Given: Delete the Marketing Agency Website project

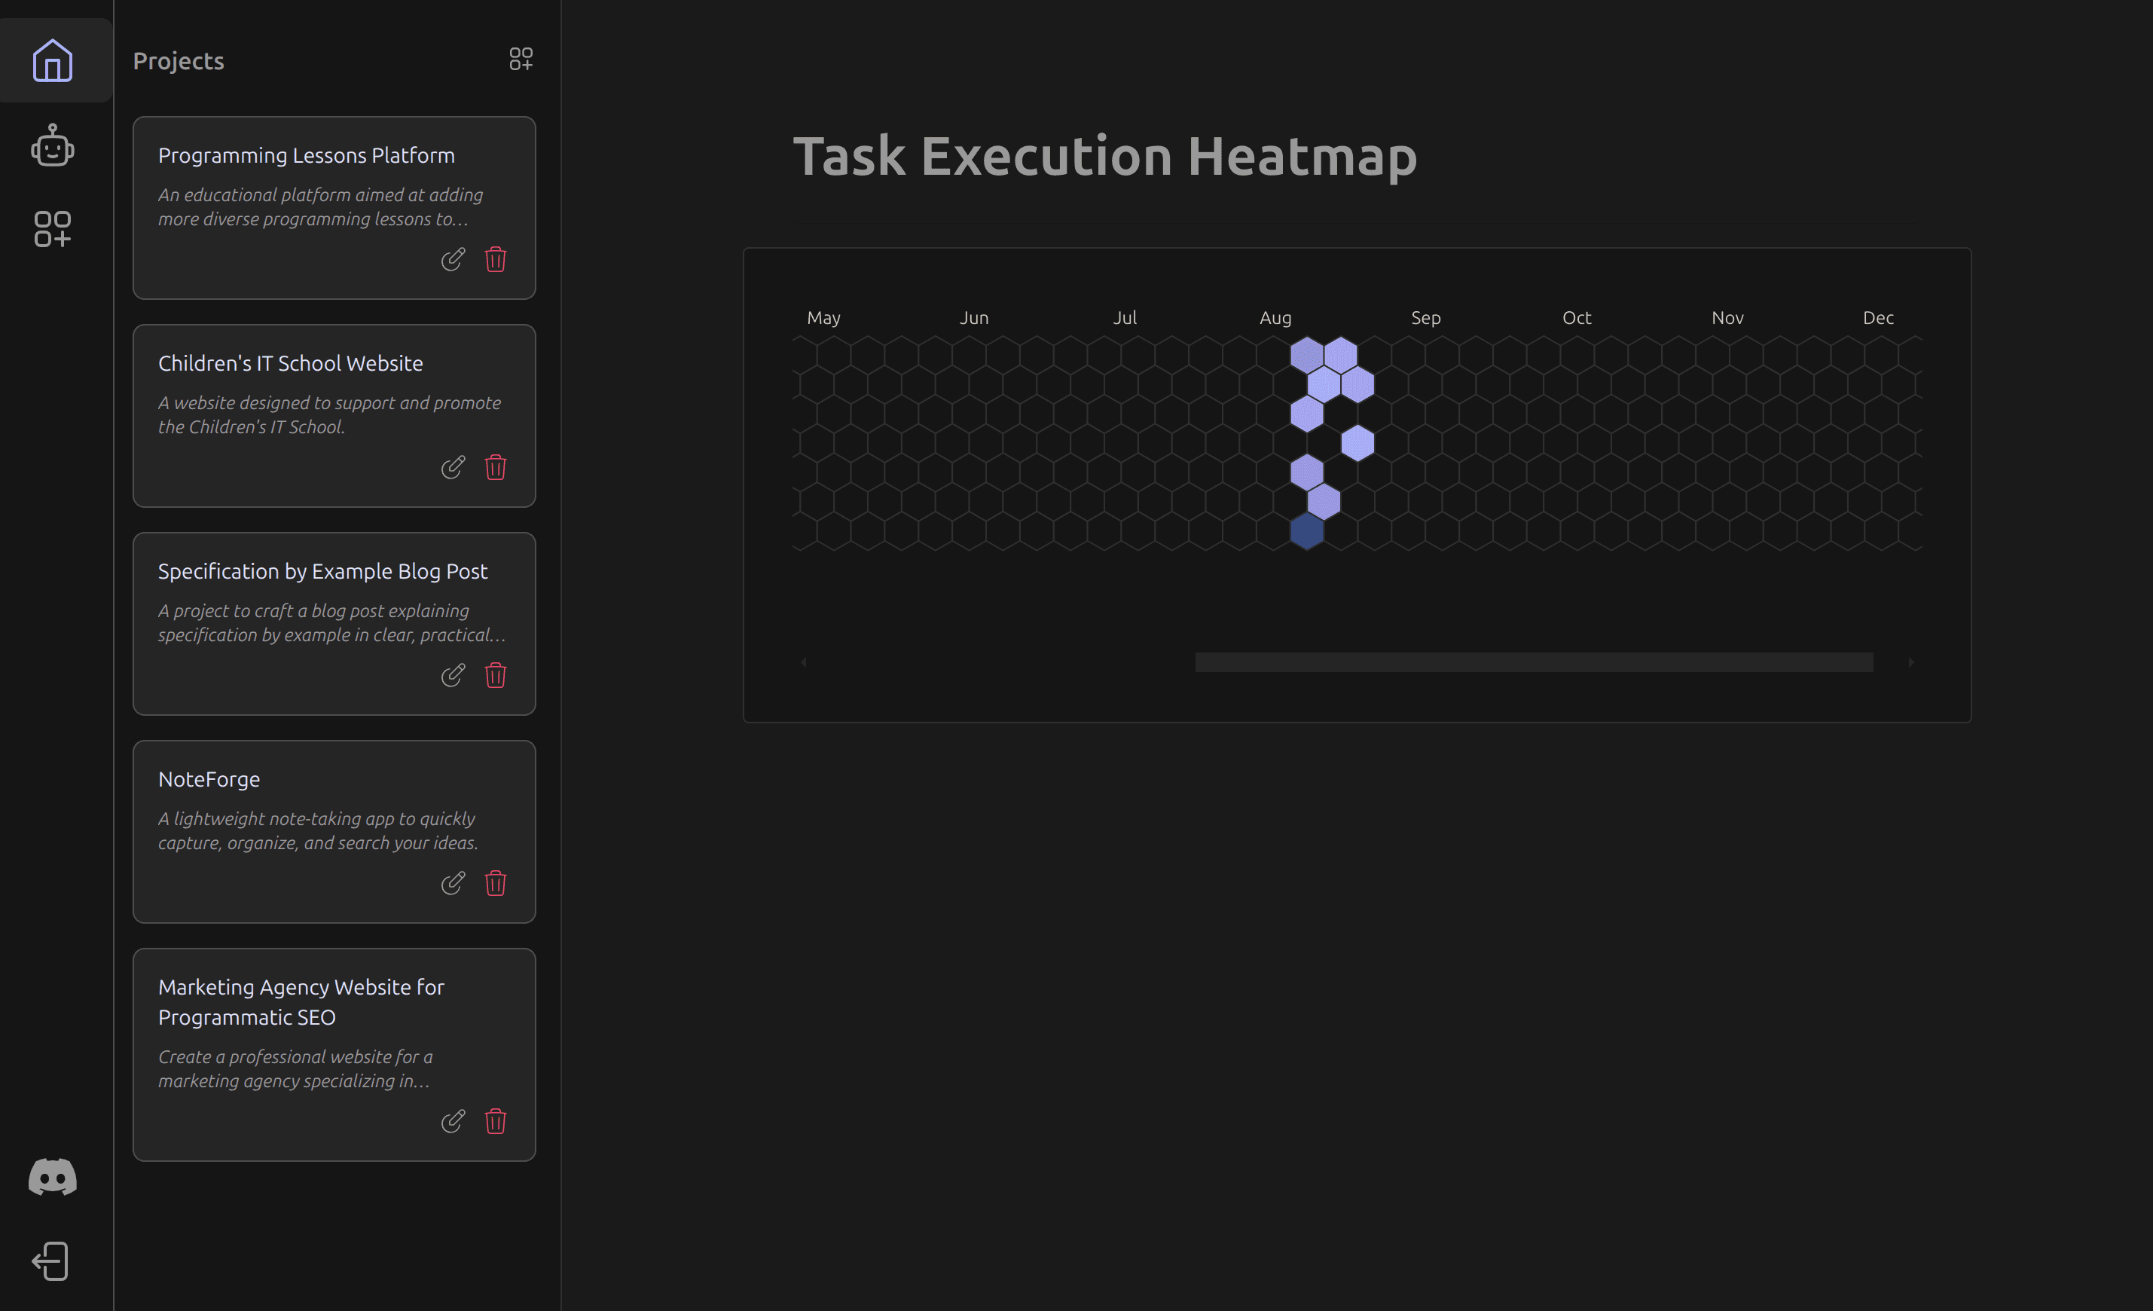Looking at the screenshot, I should tap(496, 1121).
